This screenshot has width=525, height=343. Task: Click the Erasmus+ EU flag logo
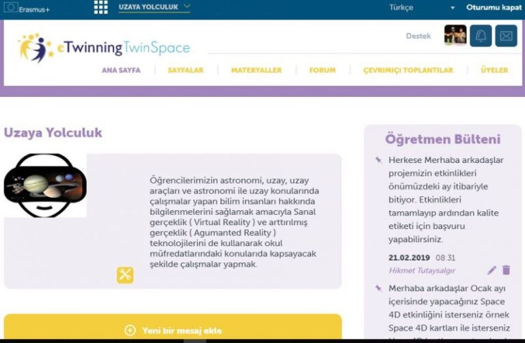(11, 8)
